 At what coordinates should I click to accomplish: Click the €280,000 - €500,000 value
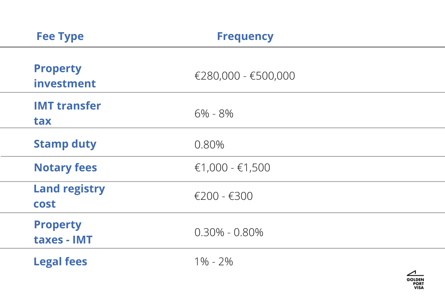(x=245, y=76)
